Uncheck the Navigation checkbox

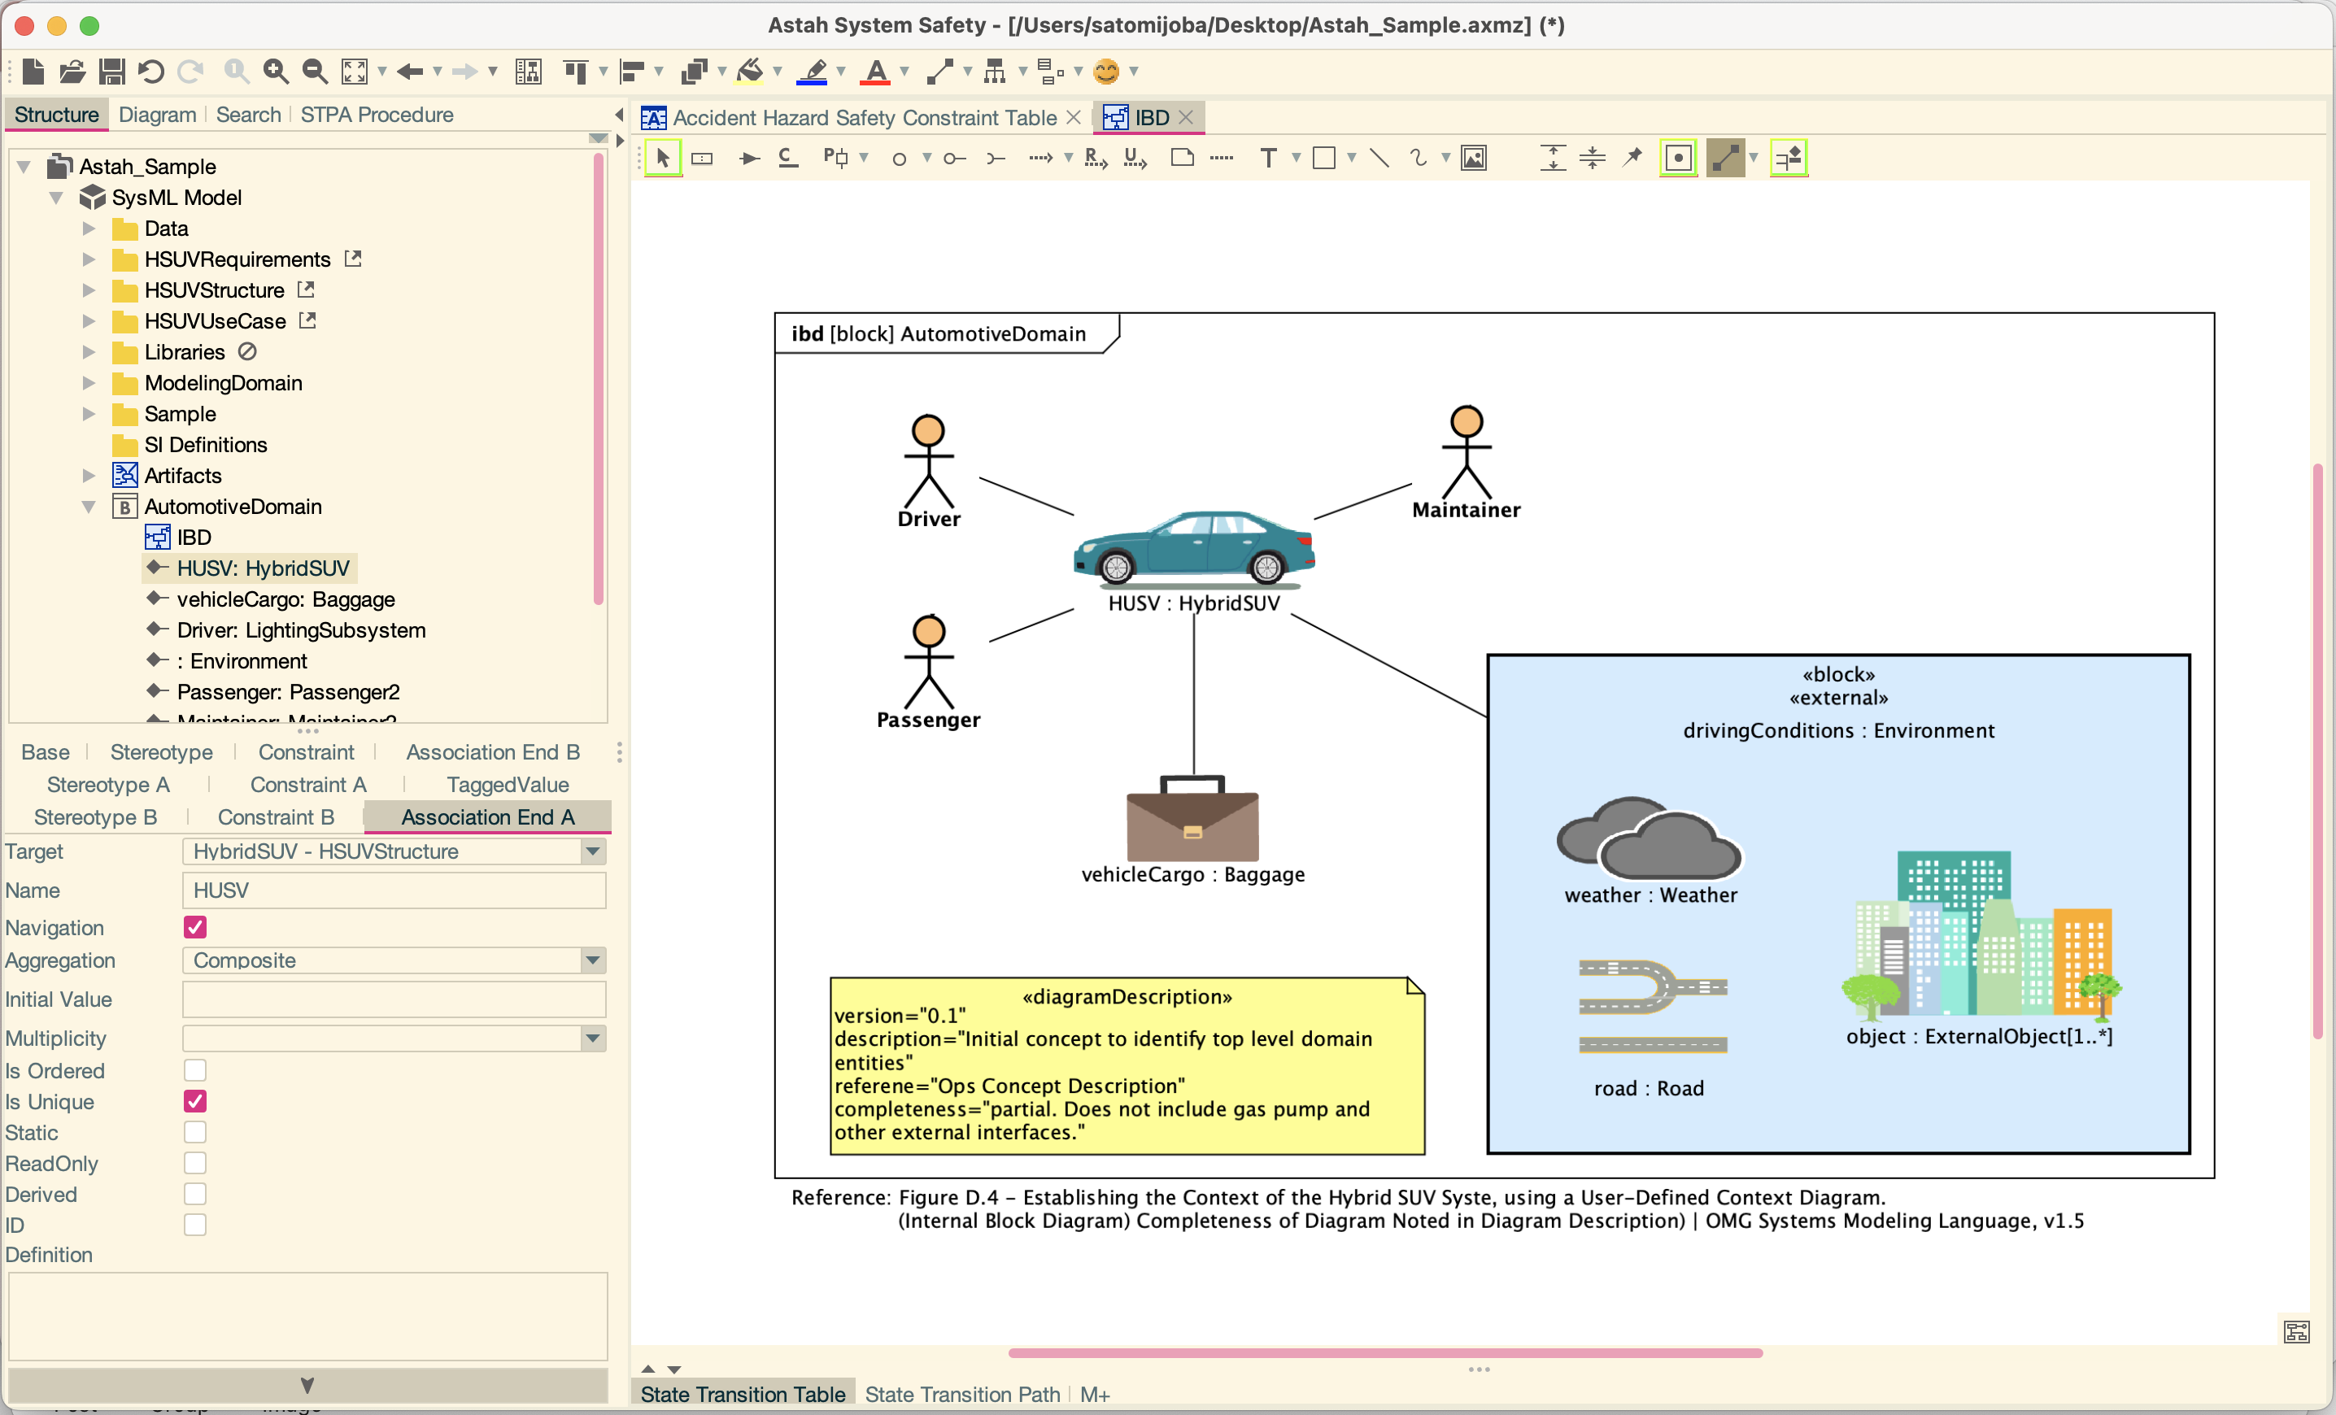pyautogui.click(x=195, y=927)
